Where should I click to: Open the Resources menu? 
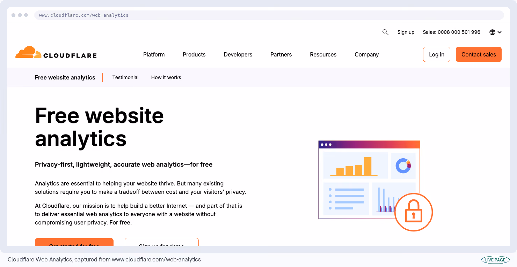pos(323,54)
